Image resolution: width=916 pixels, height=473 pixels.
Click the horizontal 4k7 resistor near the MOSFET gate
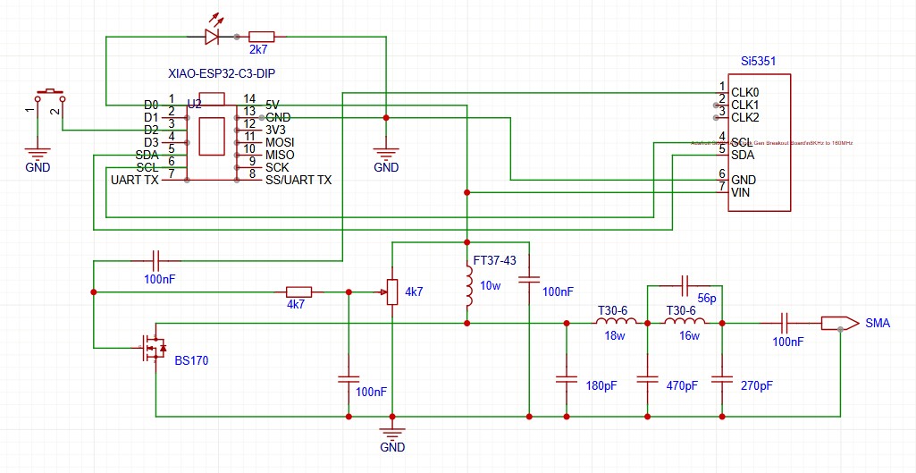coord(298,291)
